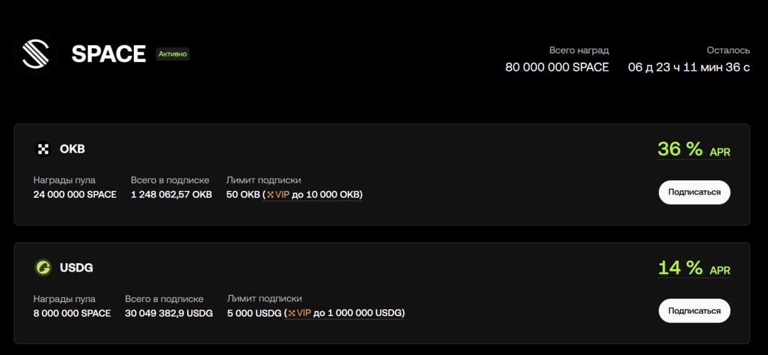
Task: Click the OKB coin icon
Action: coord(43,149)
